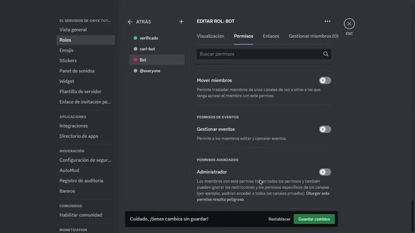Open Integraciones under Aplicaciones
The image size is (415, 233).
coord(86,126)
